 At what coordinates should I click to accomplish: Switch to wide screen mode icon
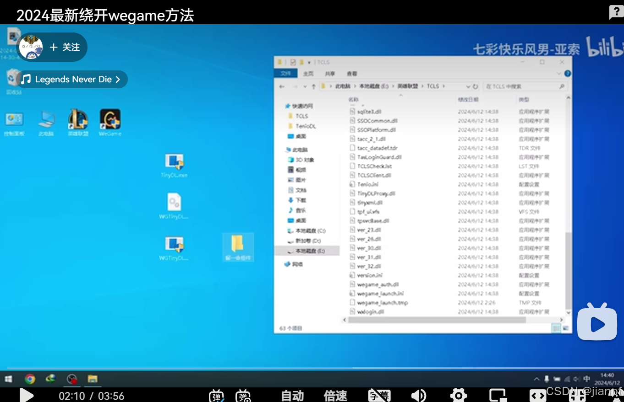[537, 396]
